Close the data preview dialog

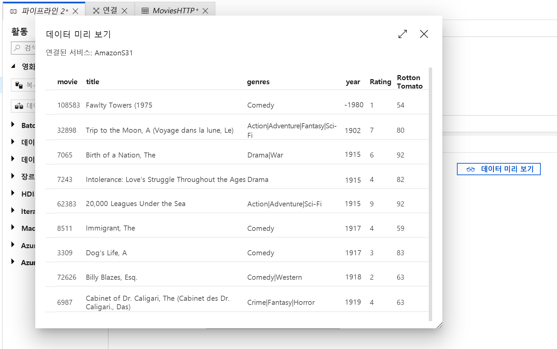click(x=424, y=34)
